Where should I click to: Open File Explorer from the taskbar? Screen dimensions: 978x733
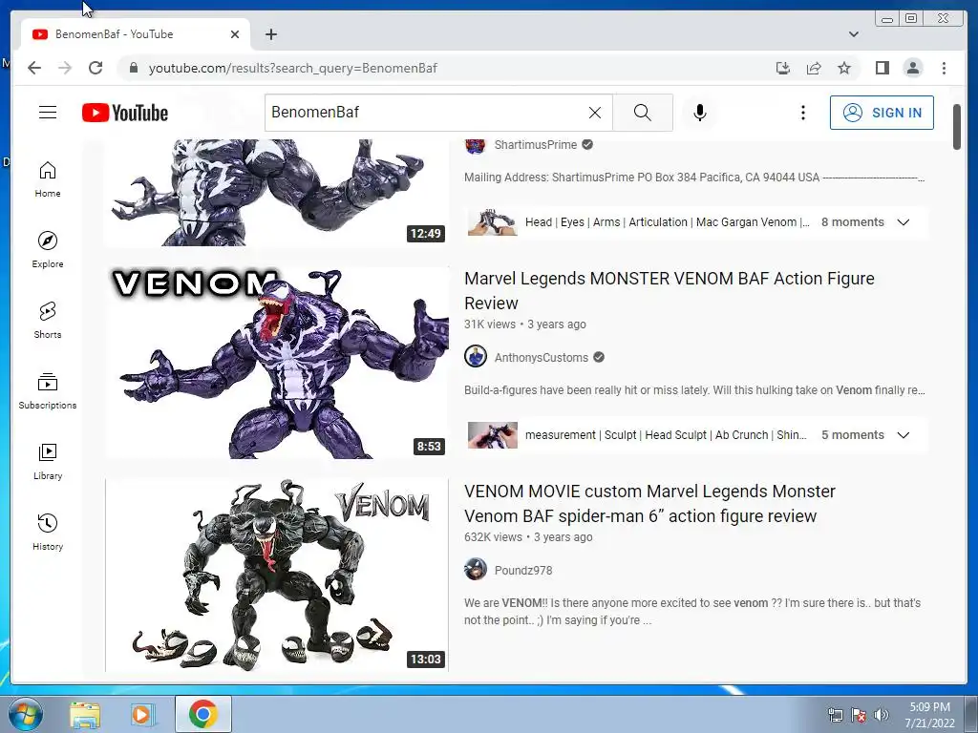click(x=85, y=714)
